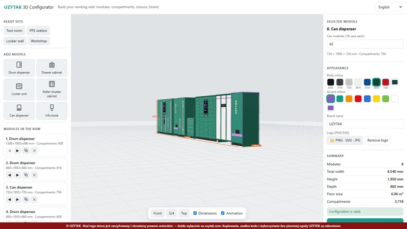Choose the teal accent colour swatch

[x=340, y=99]
